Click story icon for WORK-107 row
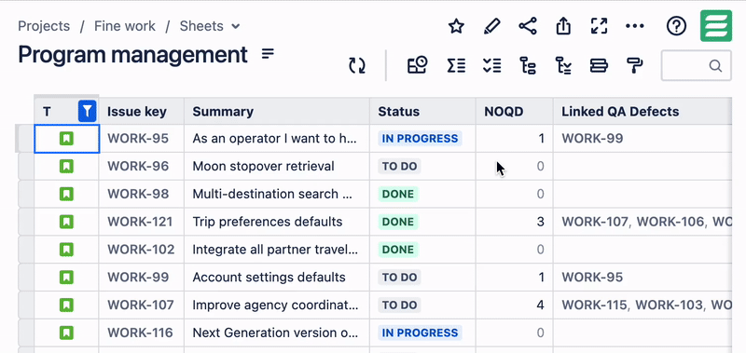The image size is (746, 353). 66,305
